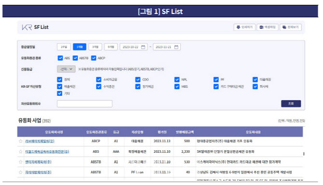Open calendar icon for start date 2023-10-22
Image resolution: width=323 pixels, height=185 pixels.
click(x=143, y=47)
